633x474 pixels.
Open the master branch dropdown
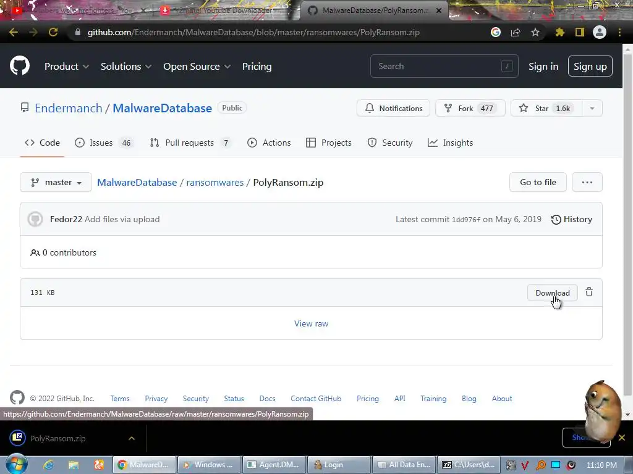point(56,182)
